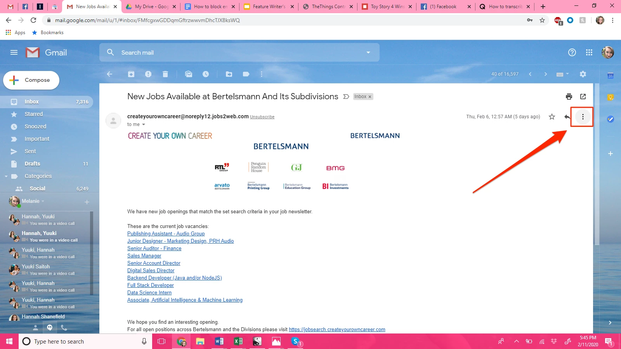Viewport: 621px width, 349px height.
Task: Open jobsearch.createyourowncareer.com link
Action: tap(337, 330)
